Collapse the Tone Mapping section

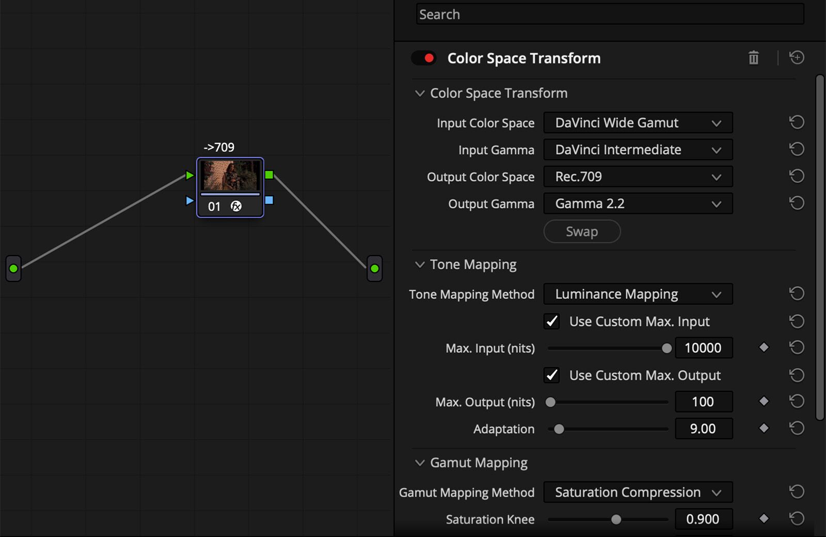(x=420, y=264)
